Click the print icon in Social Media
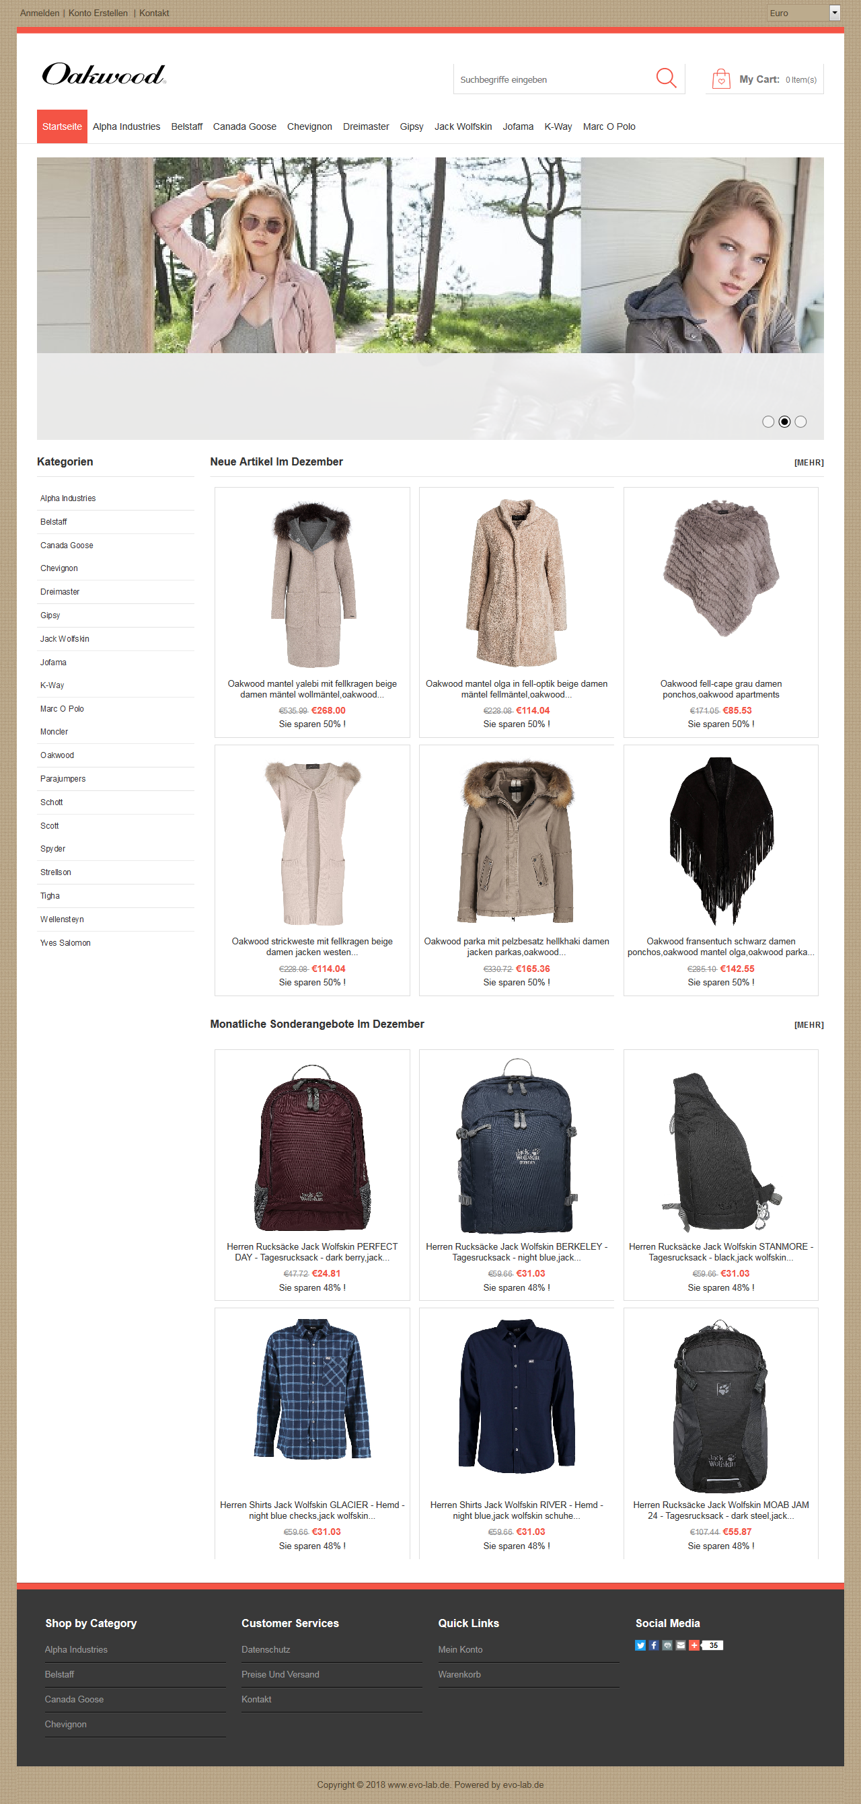 pos(667,1645)
